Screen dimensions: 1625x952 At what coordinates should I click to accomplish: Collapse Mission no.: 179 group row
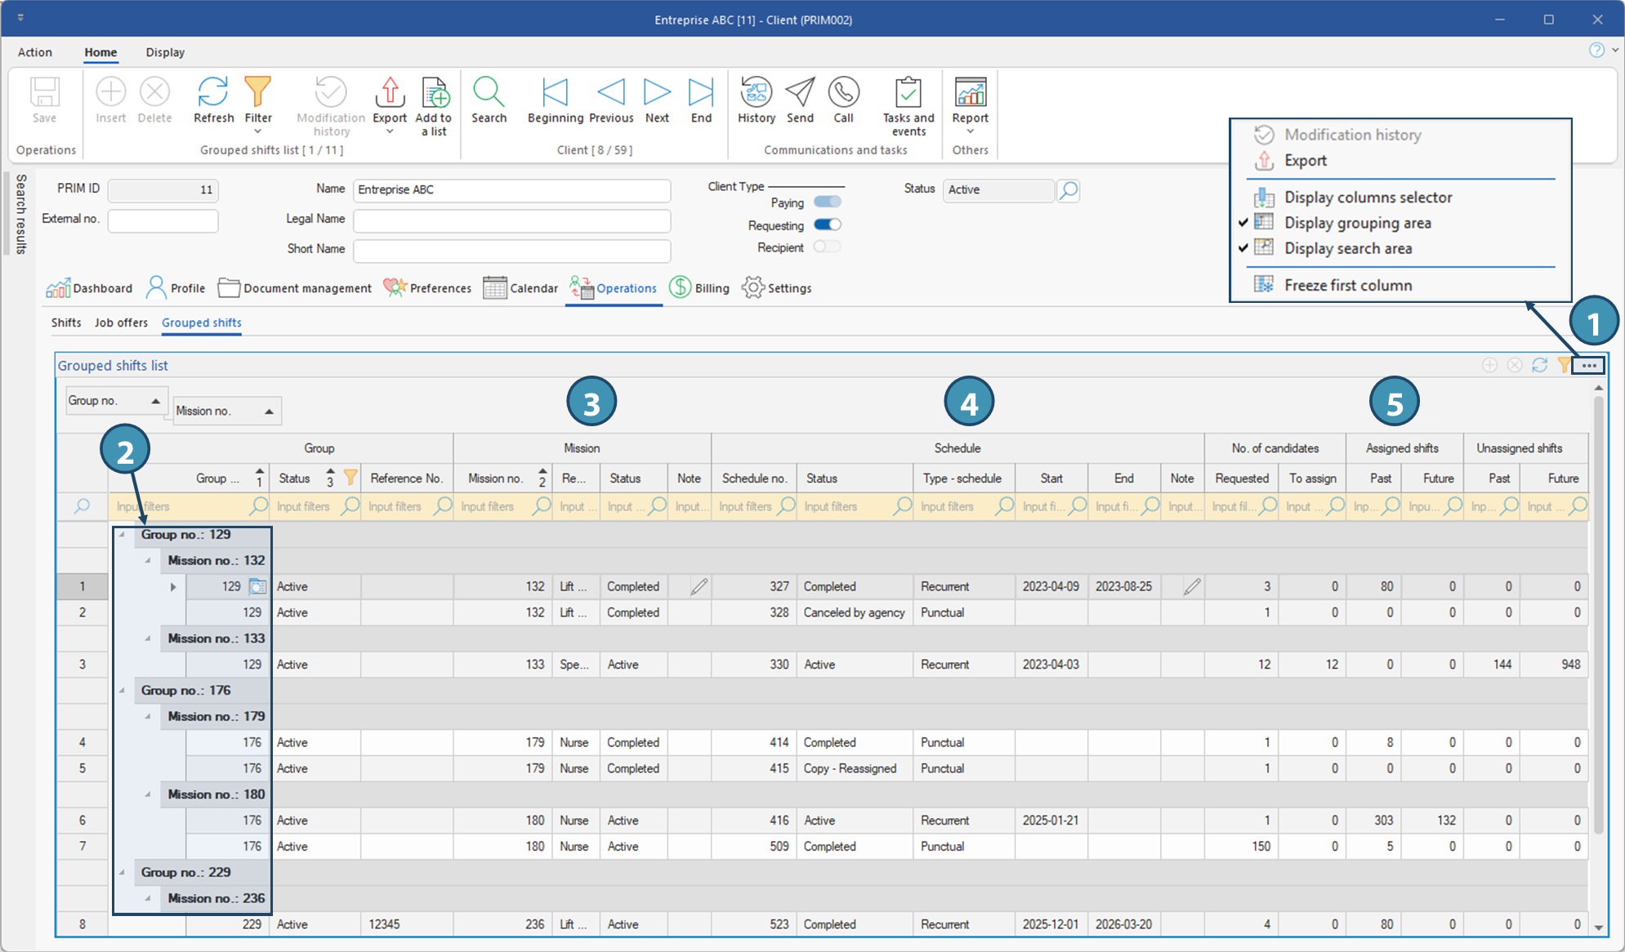tap(148, 717)
